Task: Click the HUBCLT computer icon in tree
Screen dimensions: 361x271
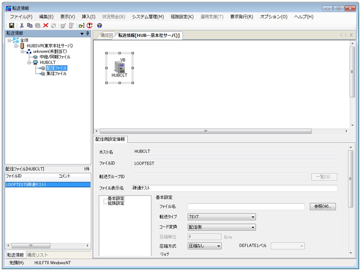Action: (35, 63)
